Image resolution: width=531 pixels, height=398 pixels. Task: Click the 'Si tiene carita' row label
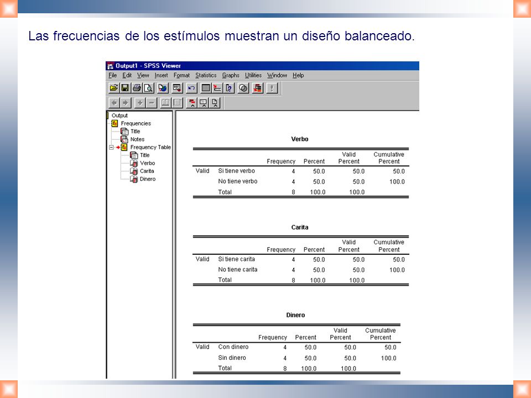coord(236,259)
